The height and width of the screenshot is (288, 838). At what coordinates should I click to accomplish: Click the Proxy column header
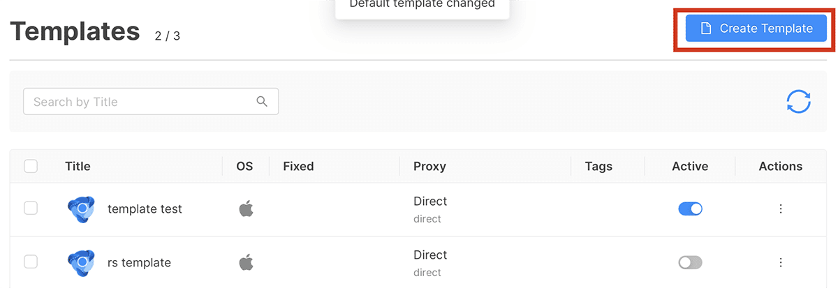429,166
